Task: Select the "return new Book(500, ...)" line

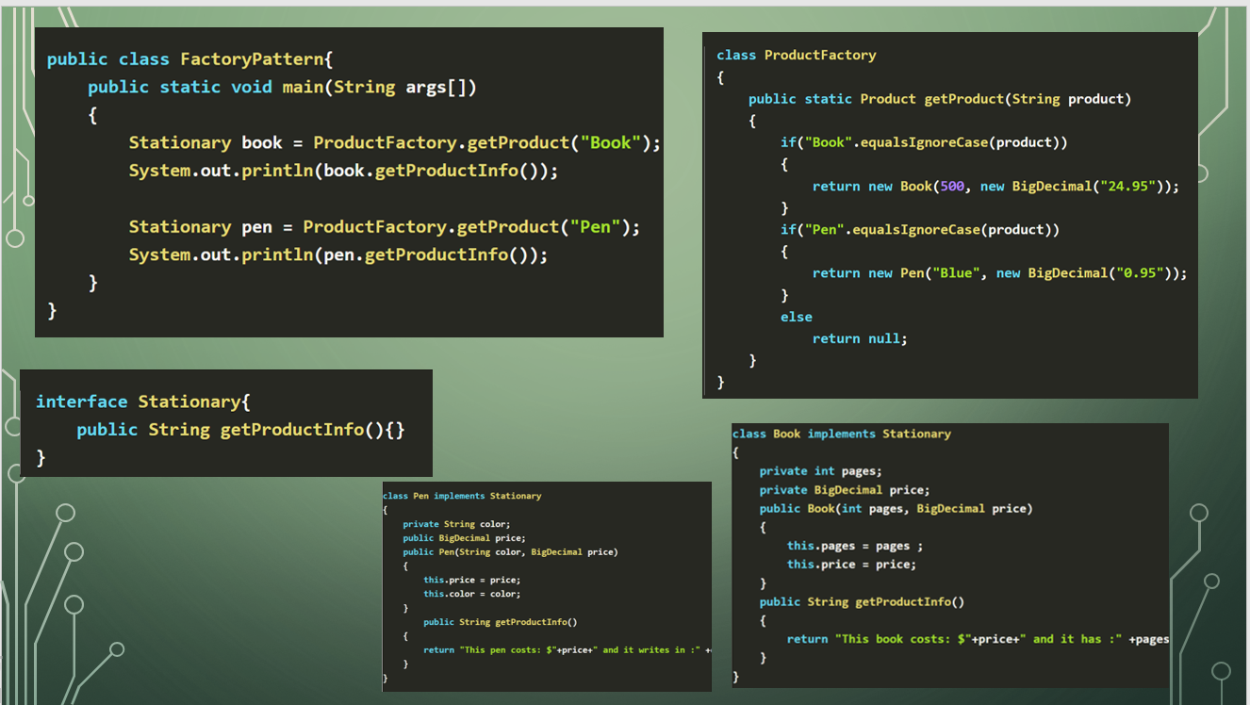Action: coord(995,187)
